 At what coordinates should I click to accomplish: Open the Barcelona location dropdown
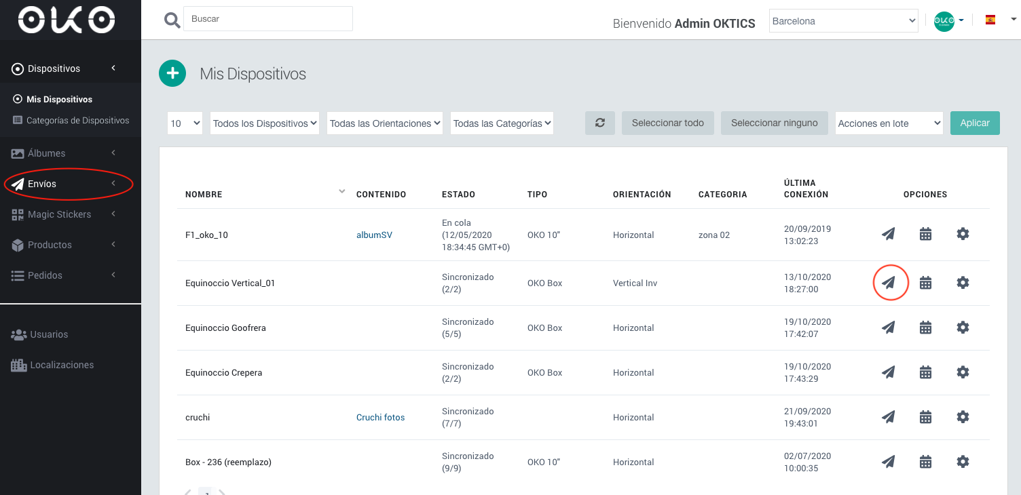pyautogui.click(x=844, y=21)
